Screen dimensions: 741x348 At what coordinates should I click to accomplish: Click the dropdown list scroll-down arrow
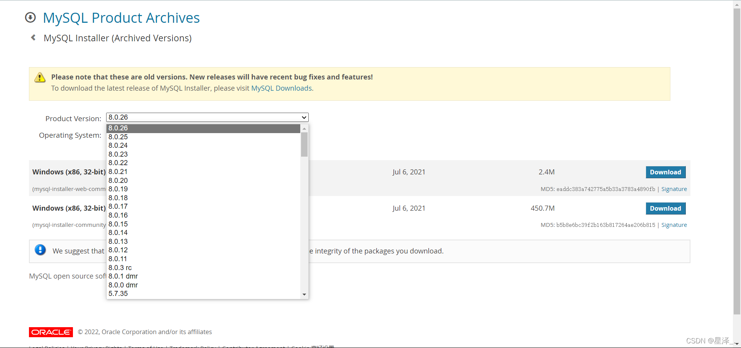pos(305,294)
